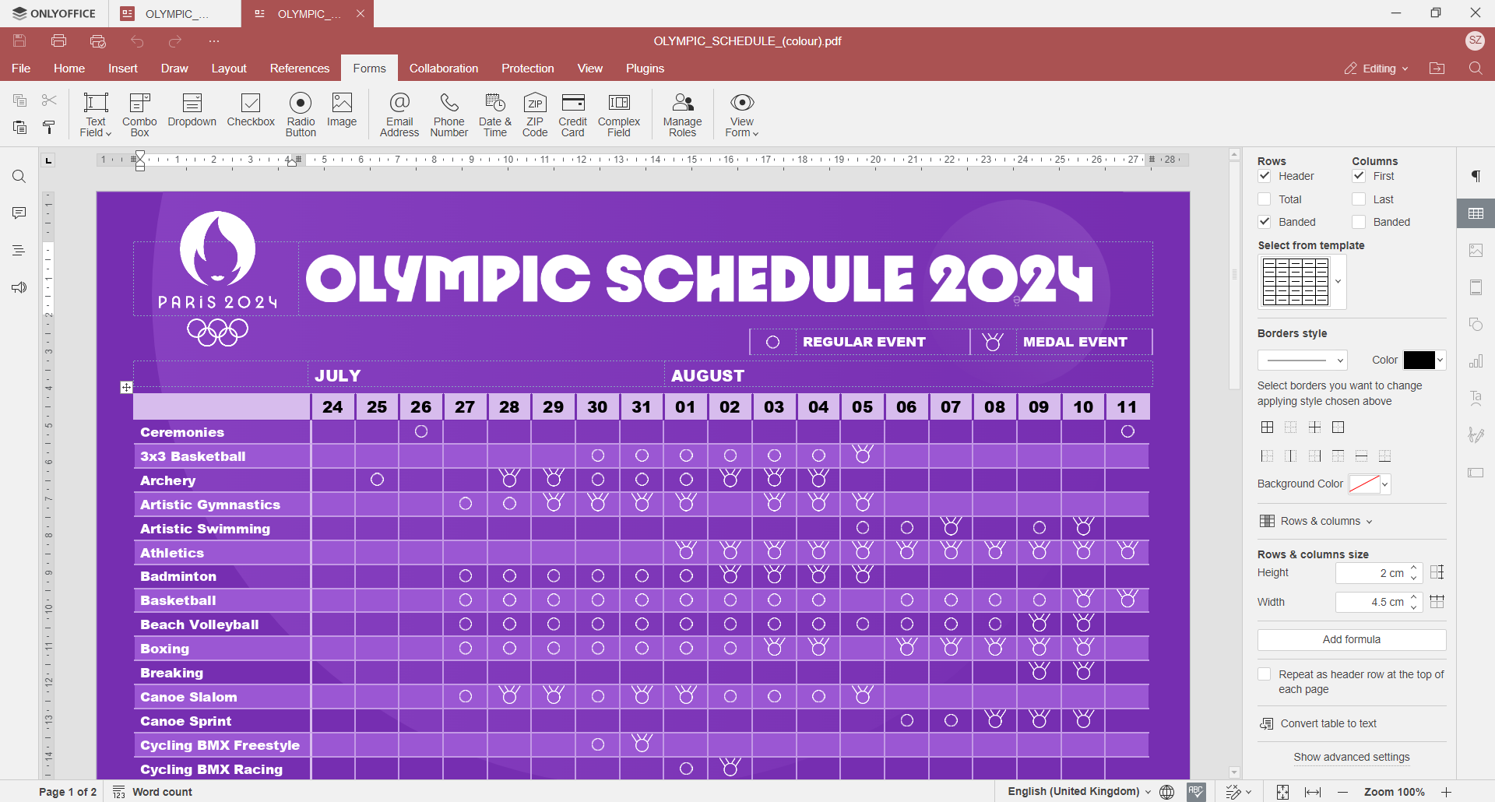
Task: Add a Combo Box to the form
Action: click(139, 114)
